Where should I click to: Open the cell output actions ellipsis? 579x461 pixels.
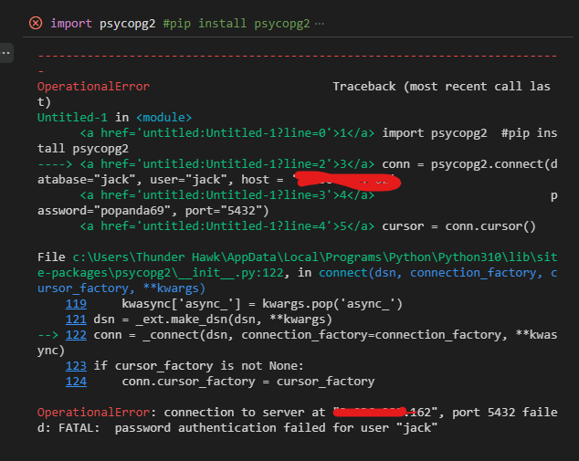(6, 53)
